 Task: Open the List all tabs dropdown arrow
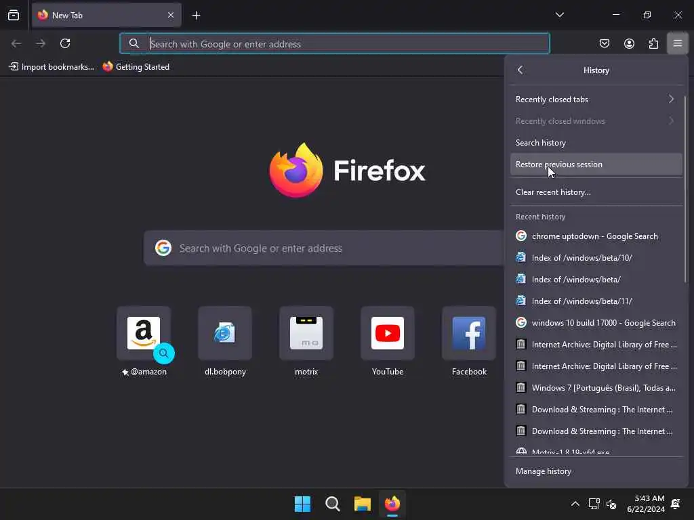tap(559, 15)
